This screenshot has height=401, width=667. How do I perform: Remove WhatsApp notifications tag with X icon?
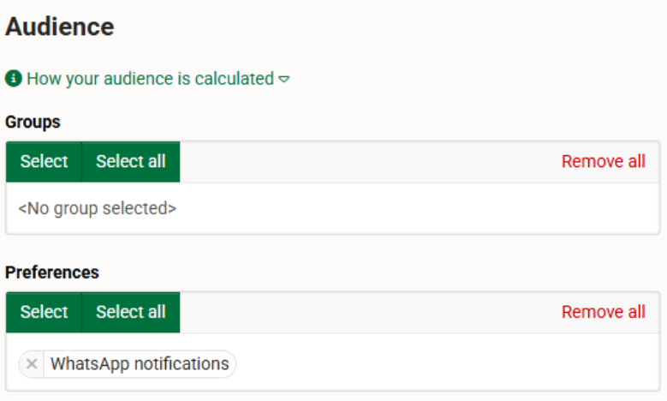tap(32, 364)
